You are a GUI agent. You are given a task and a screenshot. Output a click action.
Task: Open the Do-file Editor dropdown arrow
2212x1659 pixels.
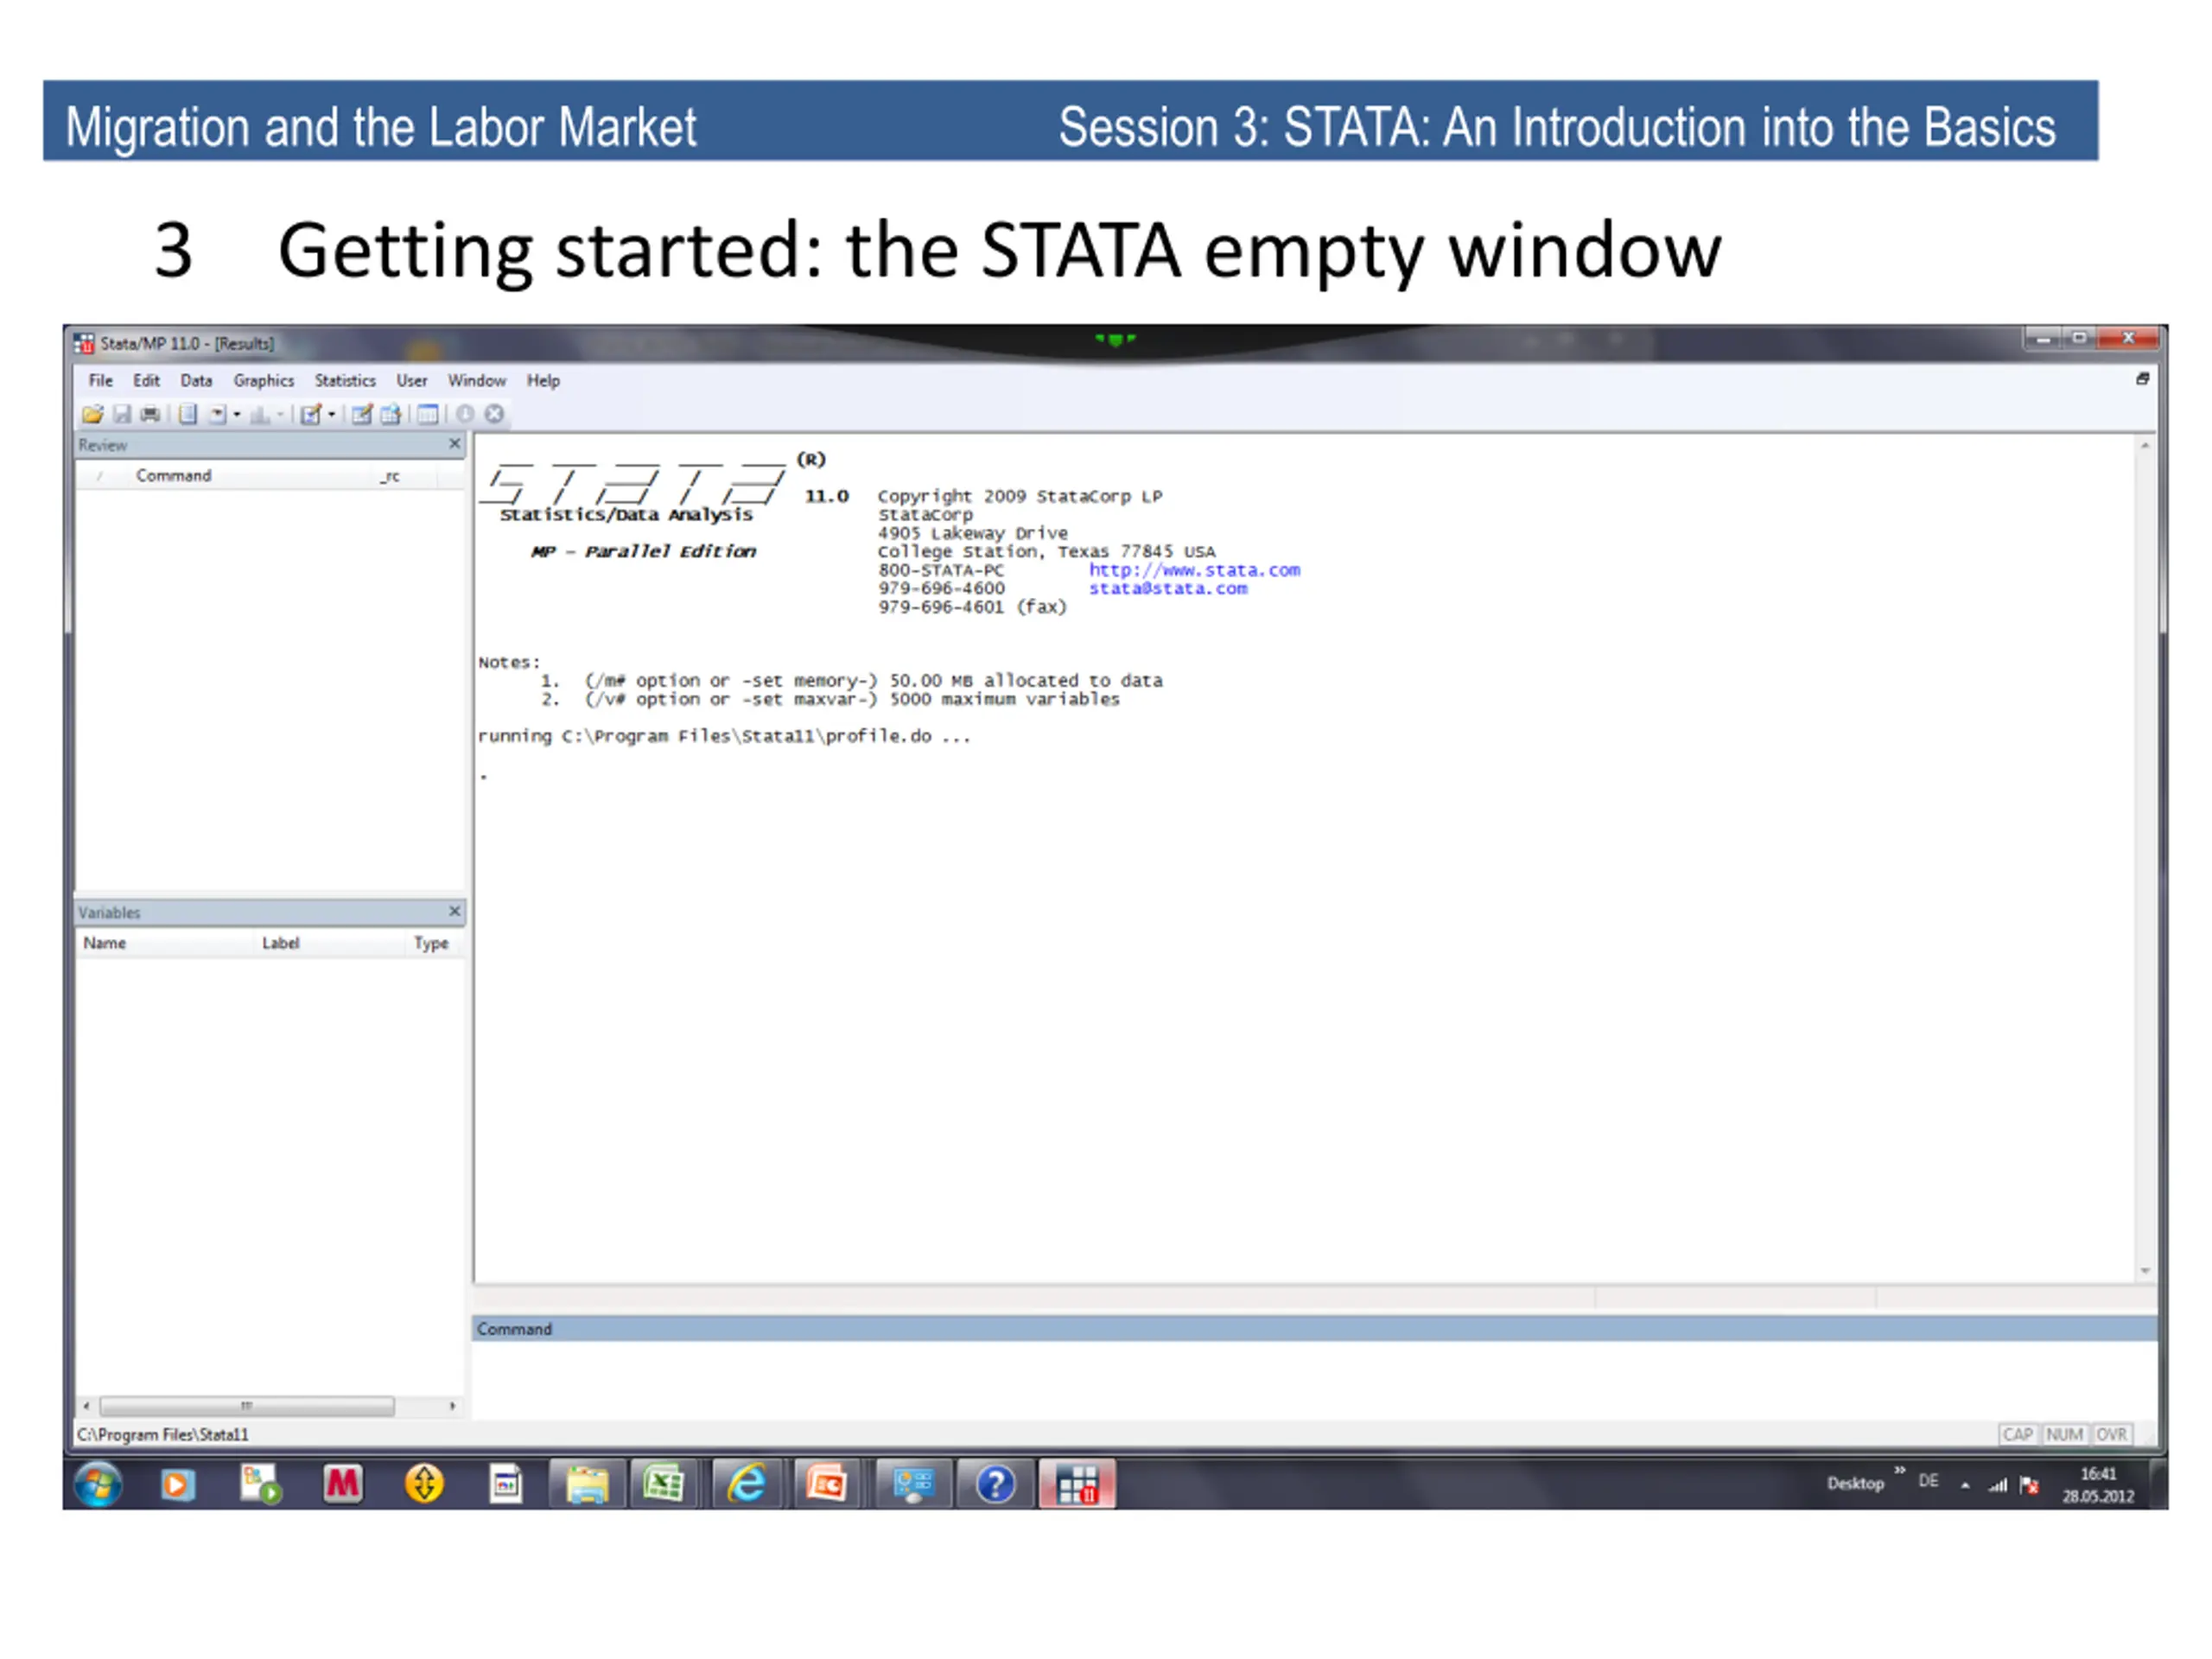331,414
